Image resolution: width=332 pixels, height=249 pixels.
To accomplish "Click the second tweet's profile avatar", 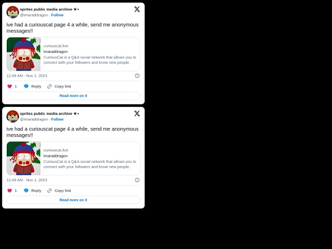I will tap(13, 116).
